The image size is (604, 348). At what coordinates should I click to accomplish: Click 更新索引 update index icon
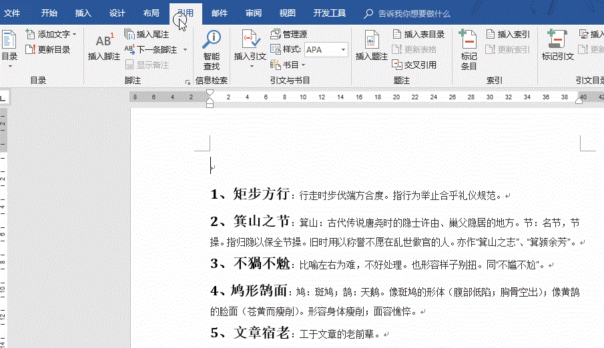491,49
